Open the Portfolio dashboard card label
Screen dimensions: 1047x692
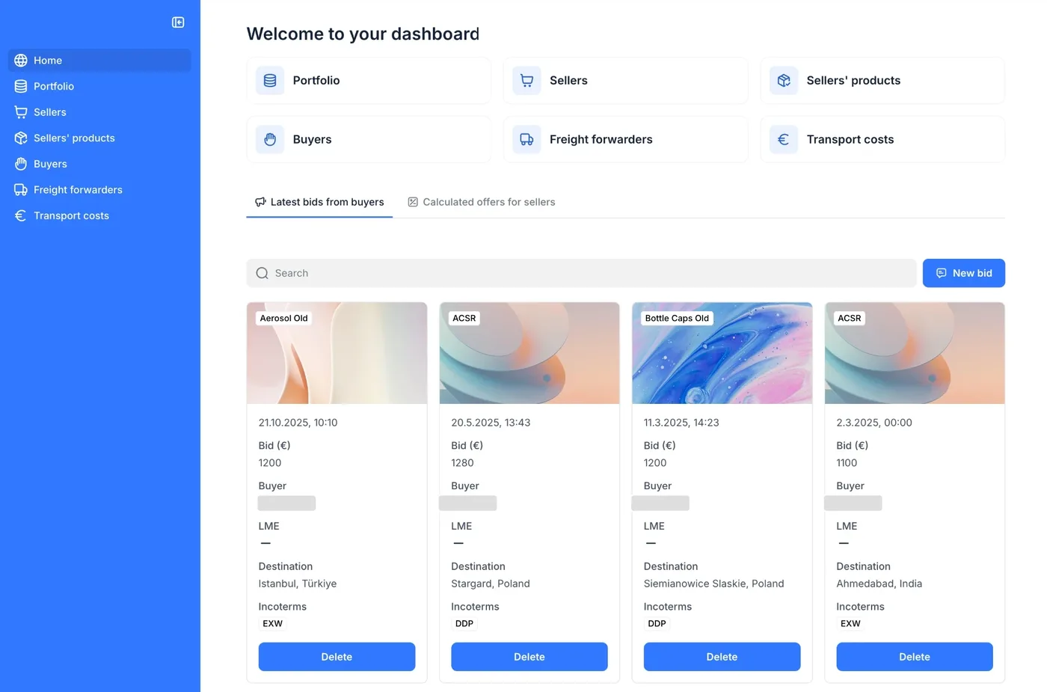click(x=316, y=80)
